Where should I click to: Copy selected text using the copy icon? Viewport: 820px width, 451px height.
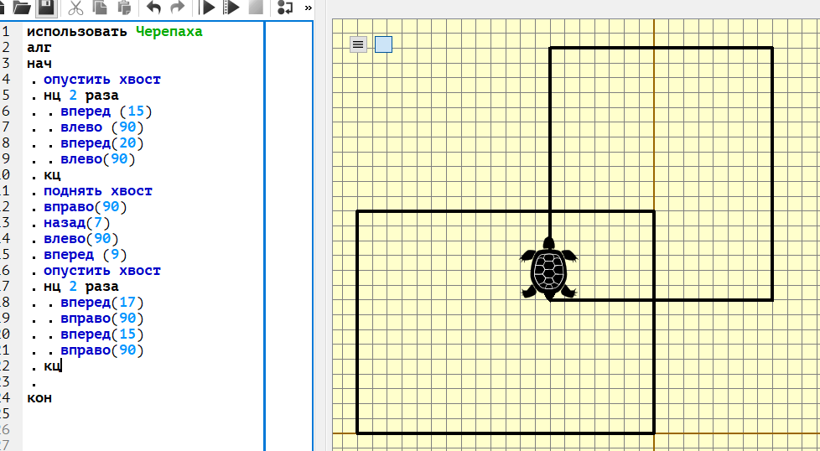click(x=100, y=8)
